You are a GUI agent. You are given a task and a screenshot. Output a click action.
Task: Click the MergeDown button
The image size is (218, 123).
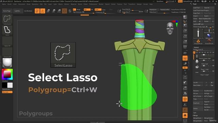[198, 118]
